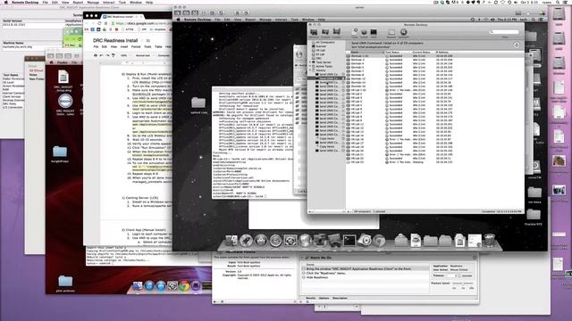Select 'Click the "Readiness" menu' event row
Image resolution: width=572 pixels, height=321 pixels.
326,273
